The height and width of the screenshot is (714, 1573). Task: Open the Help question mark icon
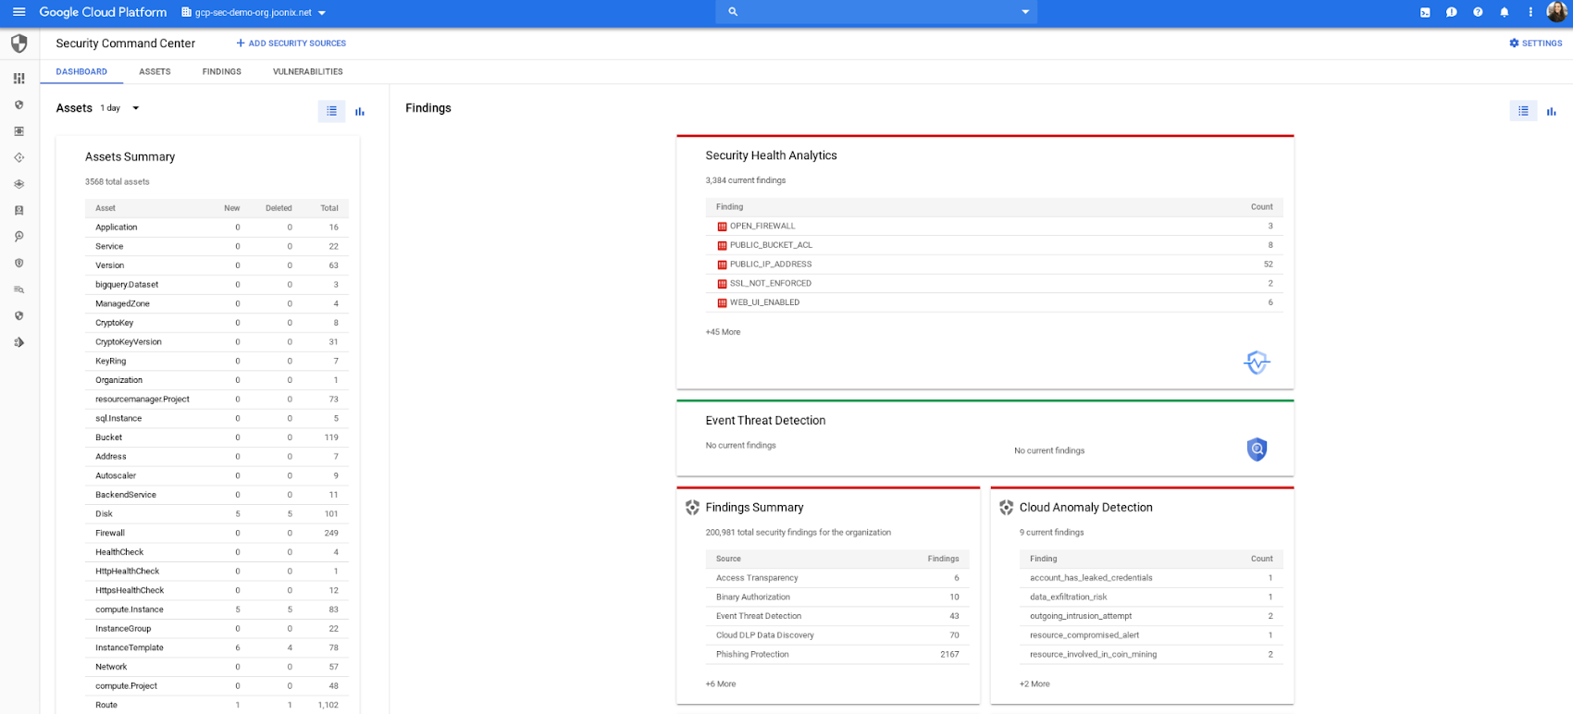(1478, 12)
